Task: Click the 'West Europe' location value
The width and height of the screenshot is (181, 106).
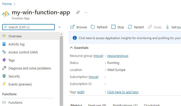Action: (116, 70)
